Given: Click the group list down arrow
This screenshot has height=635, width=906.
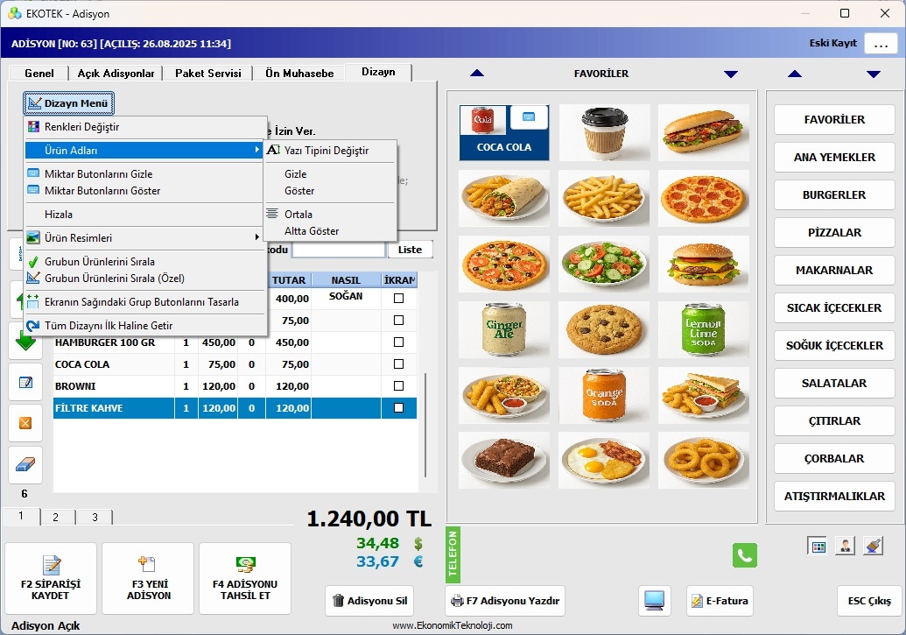Looking at the screenshot, I should tap(874, 74).
